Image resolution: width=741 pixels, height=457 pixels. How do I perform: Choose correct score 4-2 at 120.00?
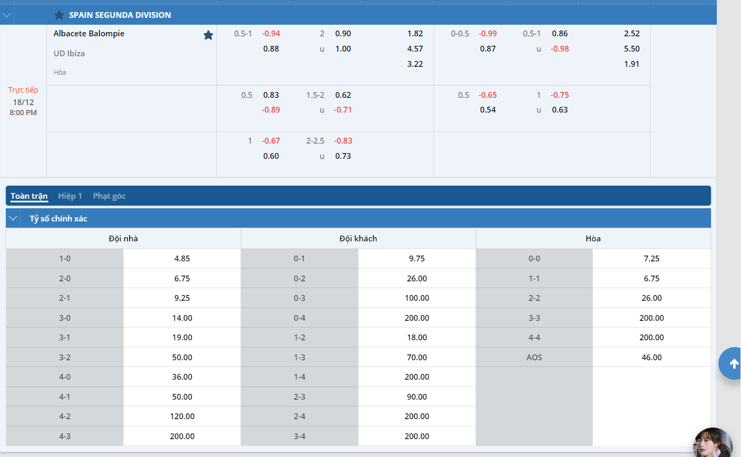tap(182, 417)
